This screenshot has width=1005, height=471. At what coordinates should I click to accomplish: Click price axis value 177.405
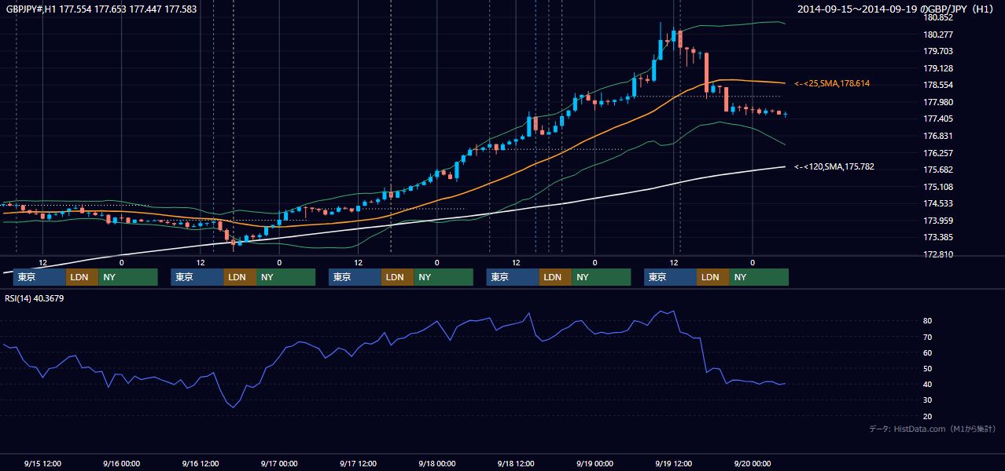[x=938, y=119]
